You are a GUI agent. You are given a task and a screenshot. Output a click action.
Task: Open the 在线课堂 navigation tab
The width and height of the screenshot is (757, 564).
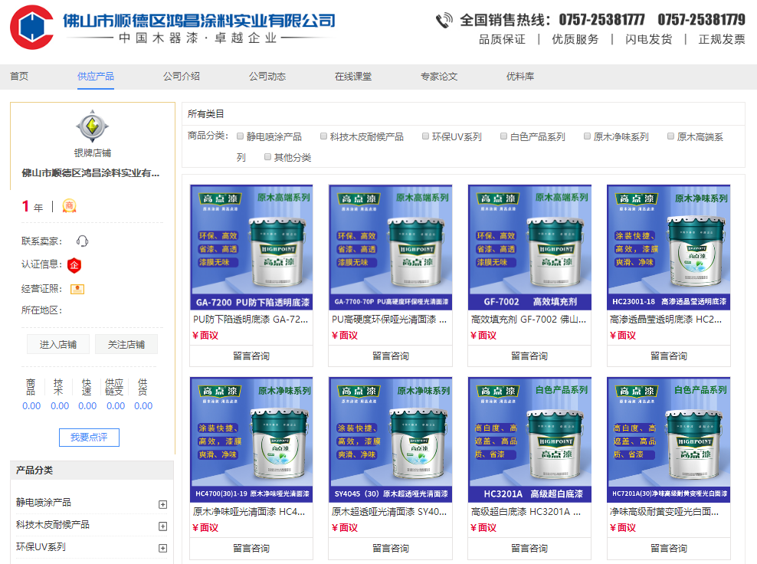[352, 77]
